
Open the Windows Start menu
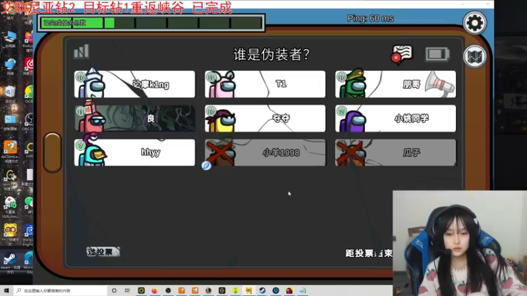(7, 290)
